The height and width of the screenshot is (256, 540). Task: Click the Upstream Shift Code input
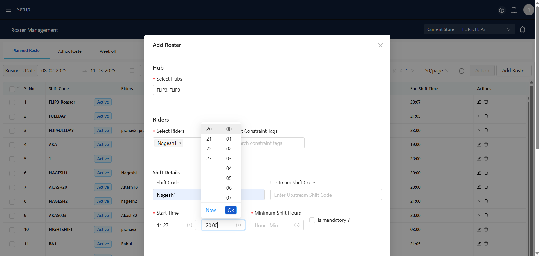326,195
